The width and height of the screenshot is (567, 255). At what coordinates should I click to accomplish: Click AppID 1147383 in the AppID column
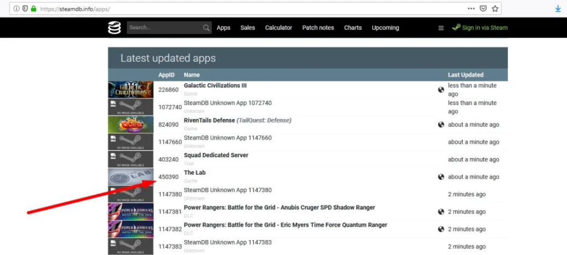[170, 246]
